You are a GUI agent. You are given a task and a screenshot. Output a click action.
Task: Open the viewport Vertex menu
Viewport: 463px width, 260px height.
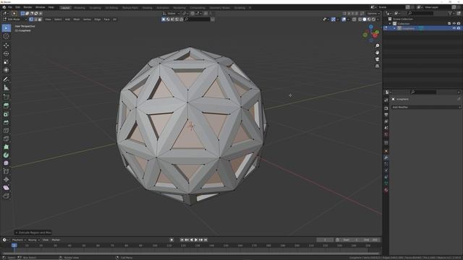87,19
